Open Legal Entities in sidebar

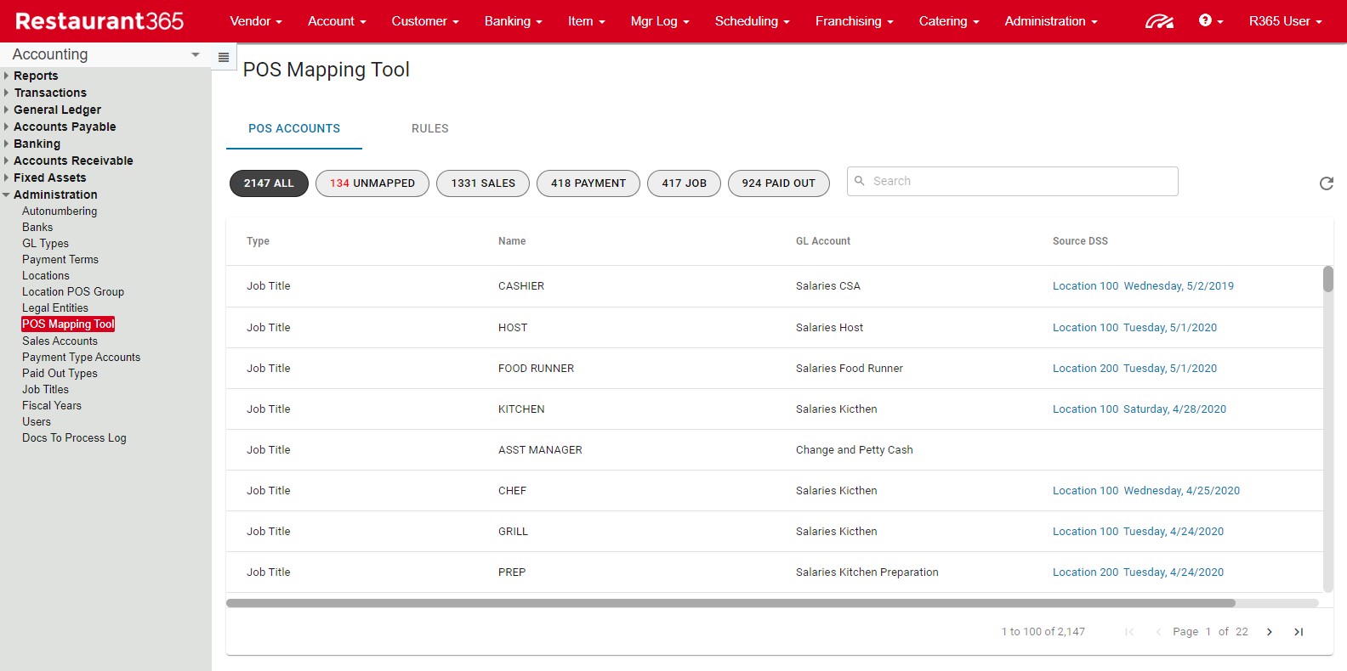55,308
